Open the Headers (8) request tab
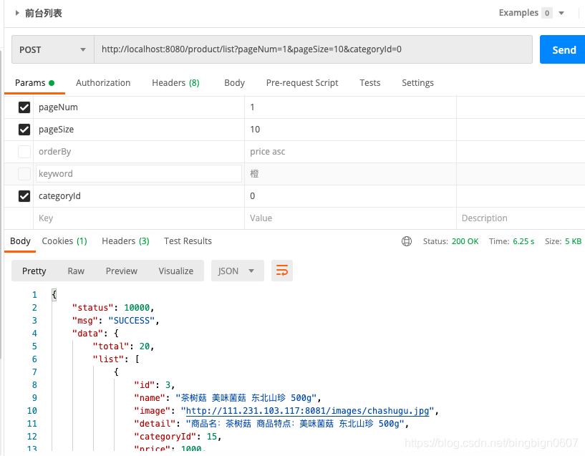Screen dimensions: 585x456 click(175, 83)
